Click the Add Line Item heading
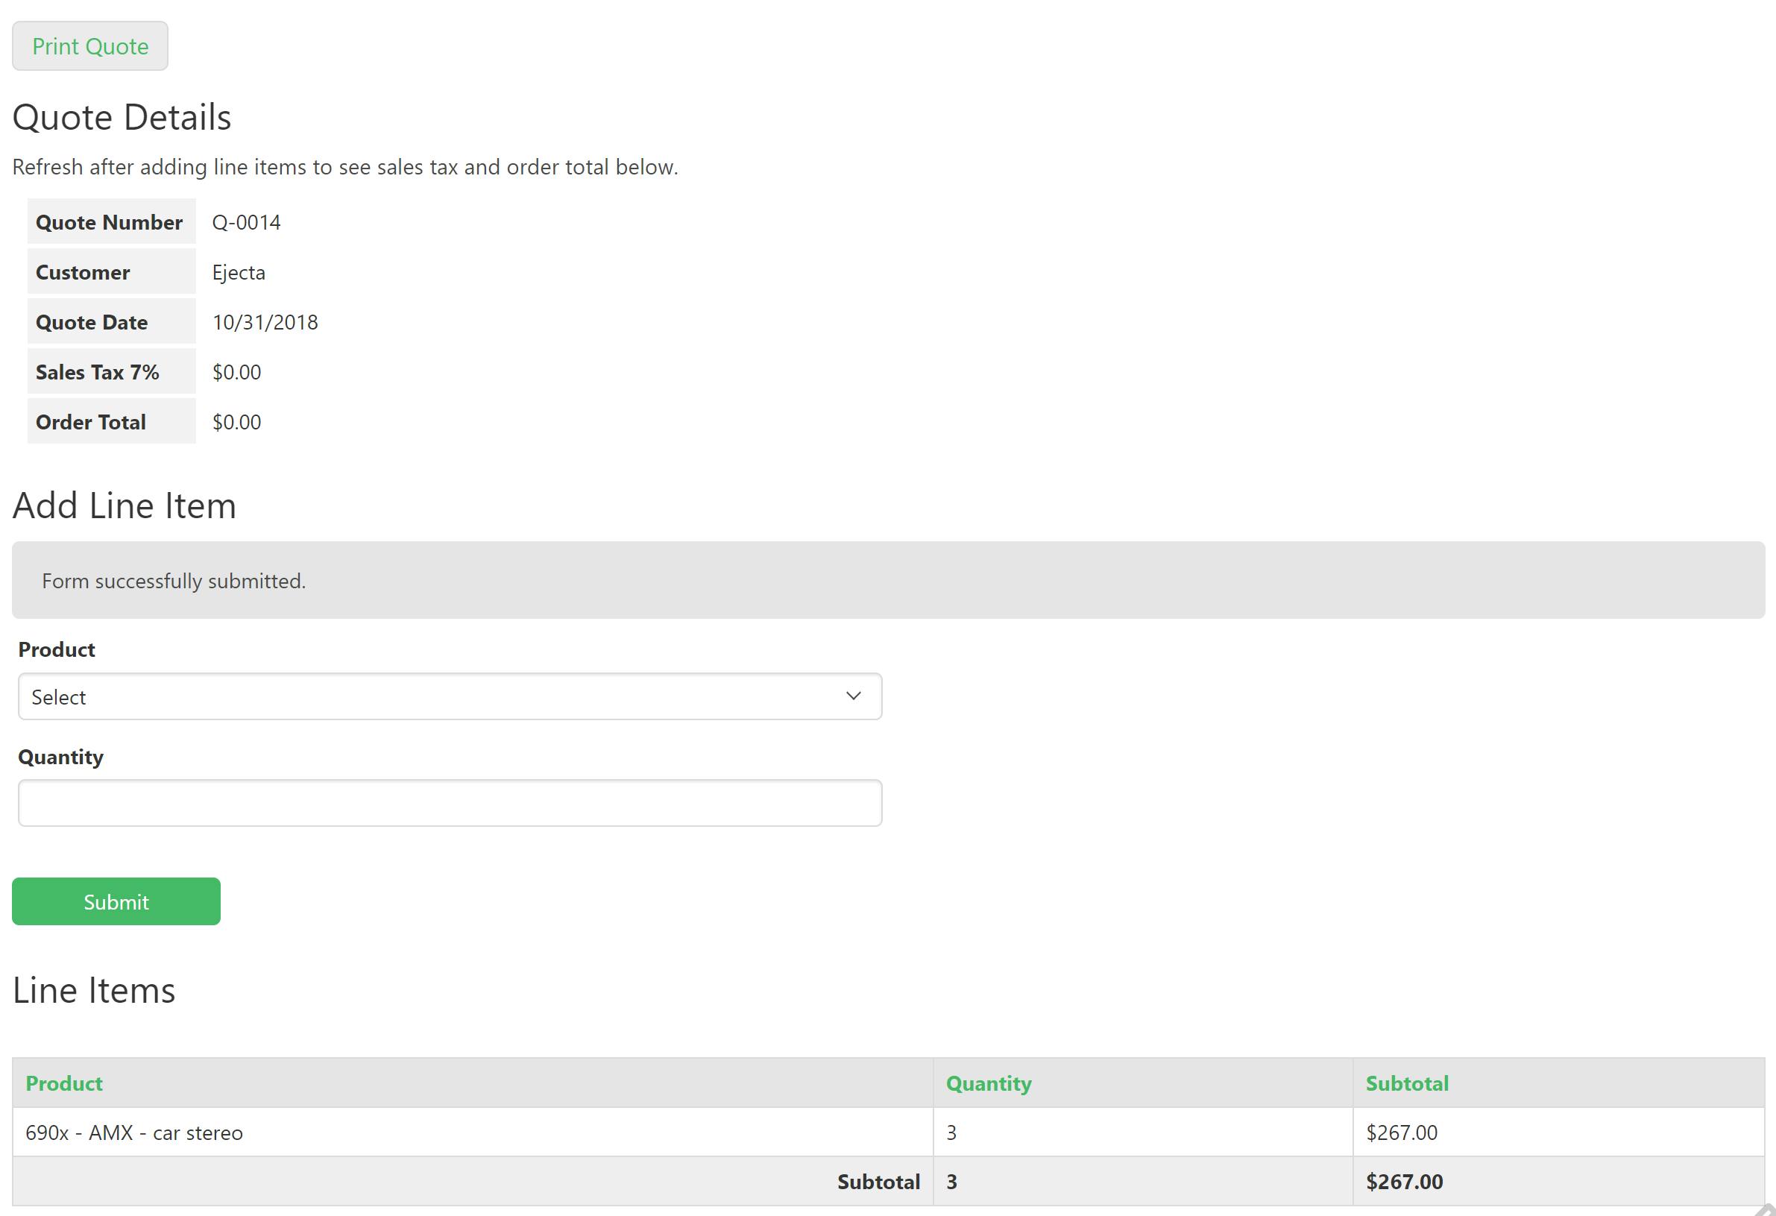The width and height of the screenshot is (1776, 1216). (125, 505)
